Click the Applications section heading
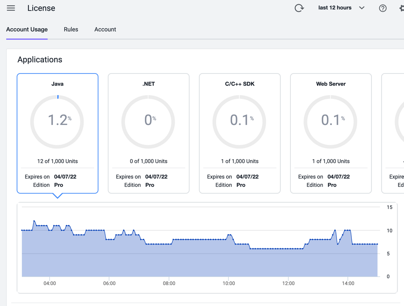 pos(40,59)
